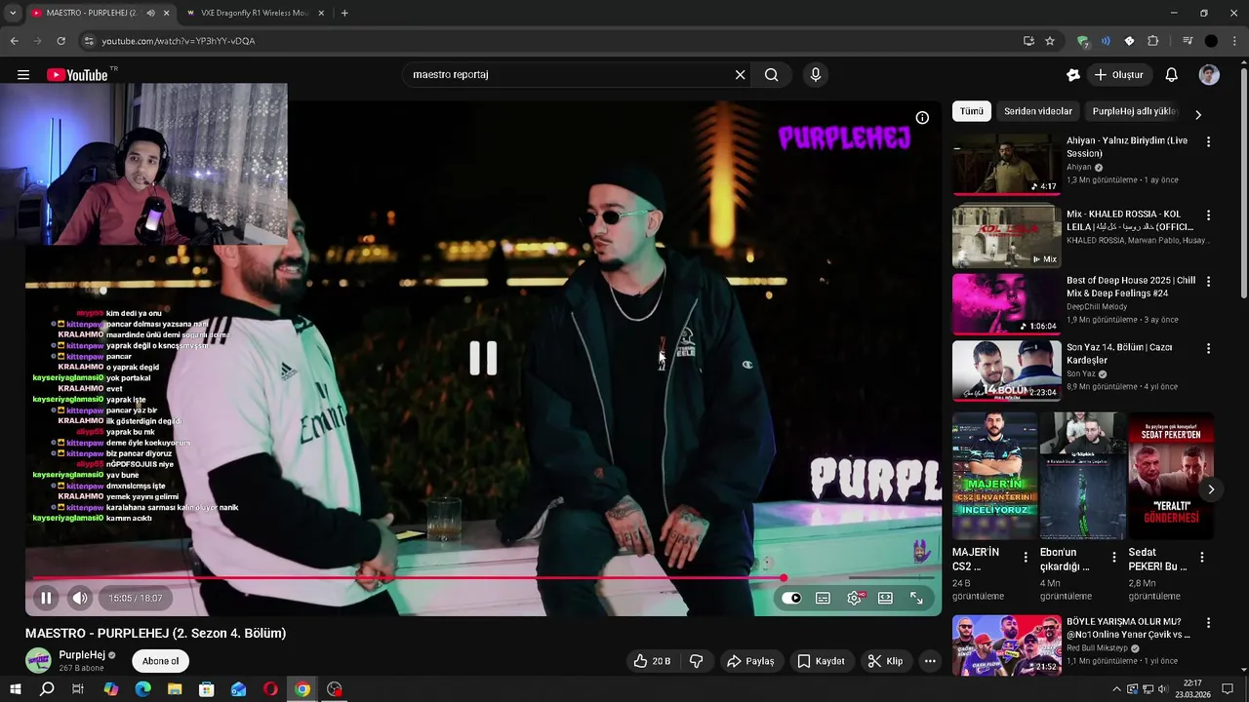Open options for the KHALED ROSSIA mix
Image resolution: width=1249 pixels, height=702 pixels.
click(1208, 214)
